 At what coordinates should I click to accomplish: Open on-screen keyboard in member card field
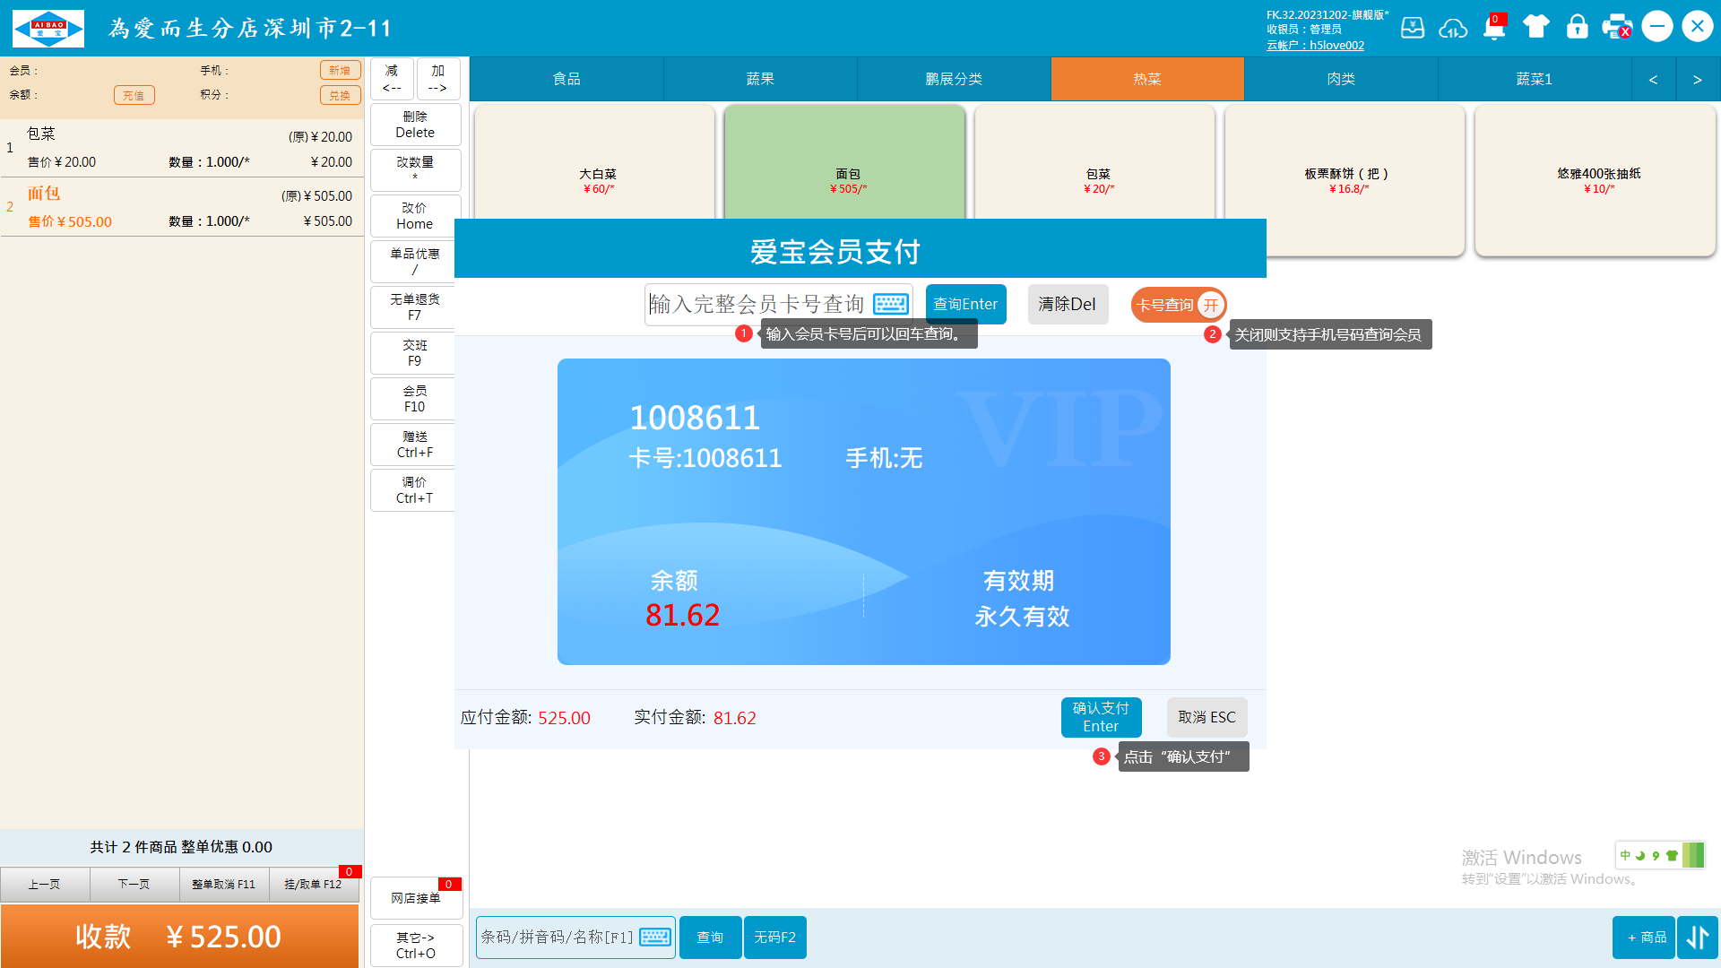tap(891, 305)
